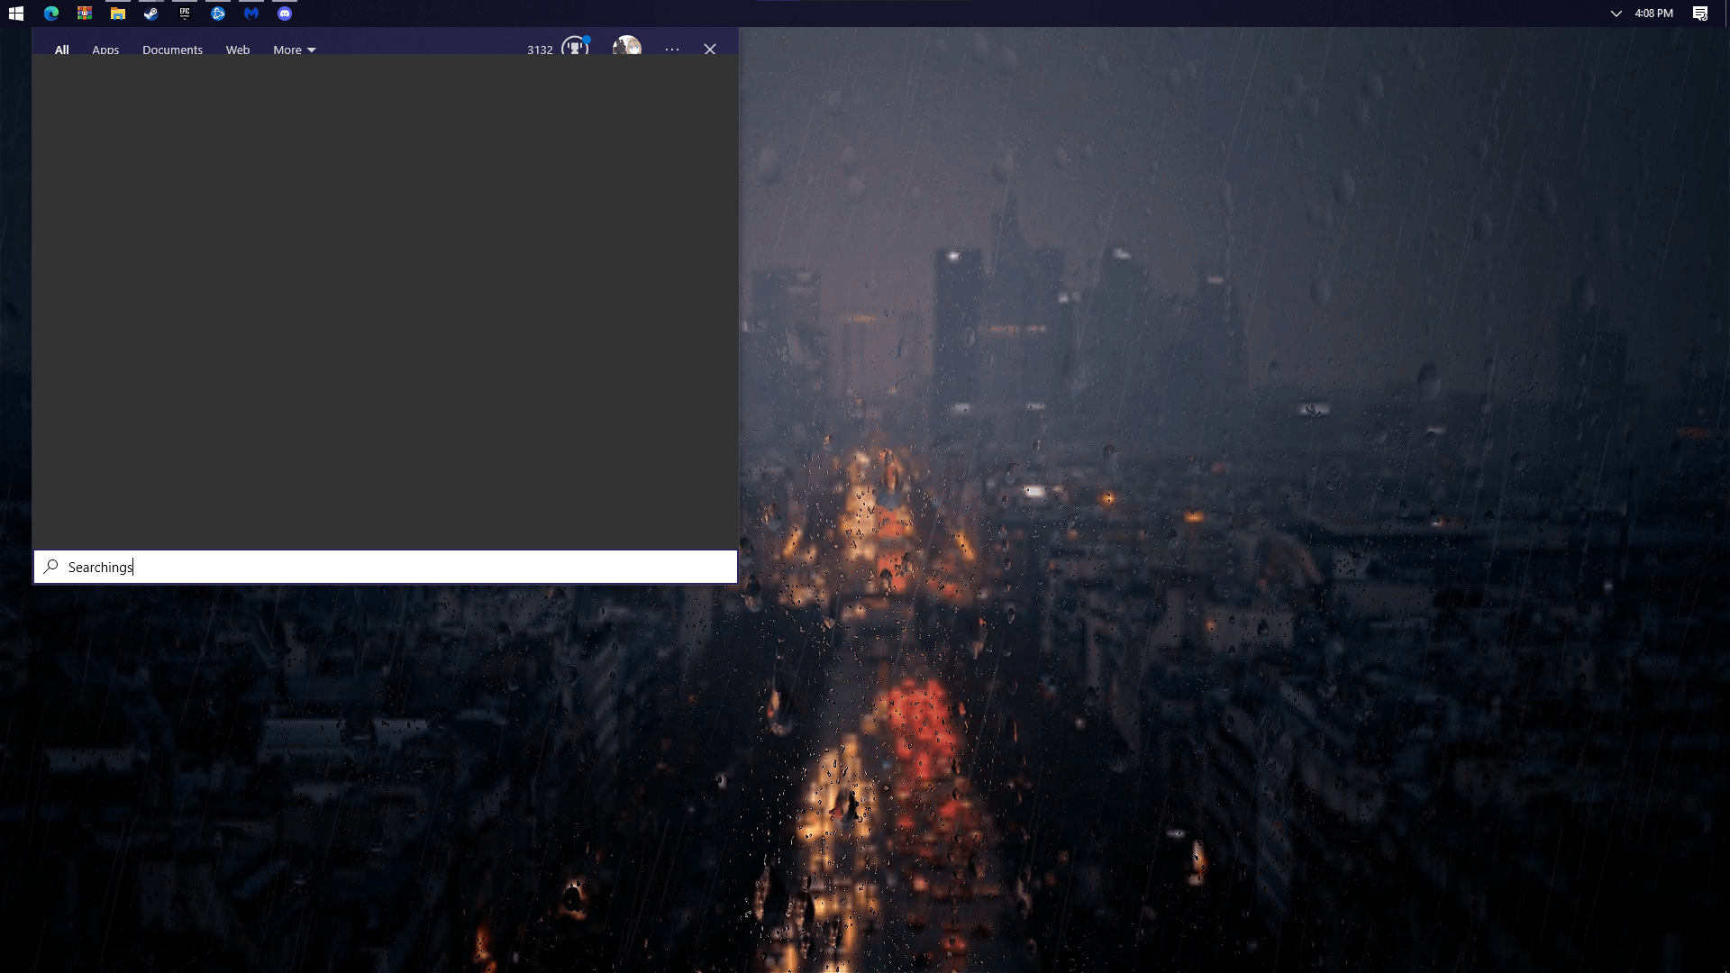The height and width of the screenshot is (973, 1730).
Task: Open WinRAR from the taskbar
Action: point(85,14)
